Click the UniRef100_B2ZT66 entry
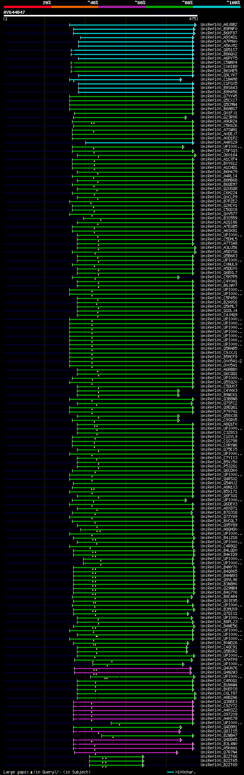This screenshot has height=775, width=244. click(x=219, y=756)
